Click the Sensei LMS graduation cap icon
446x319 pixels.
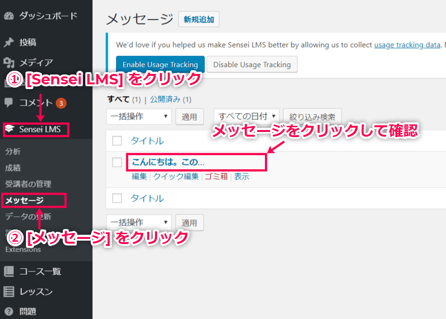pos(9,129)
